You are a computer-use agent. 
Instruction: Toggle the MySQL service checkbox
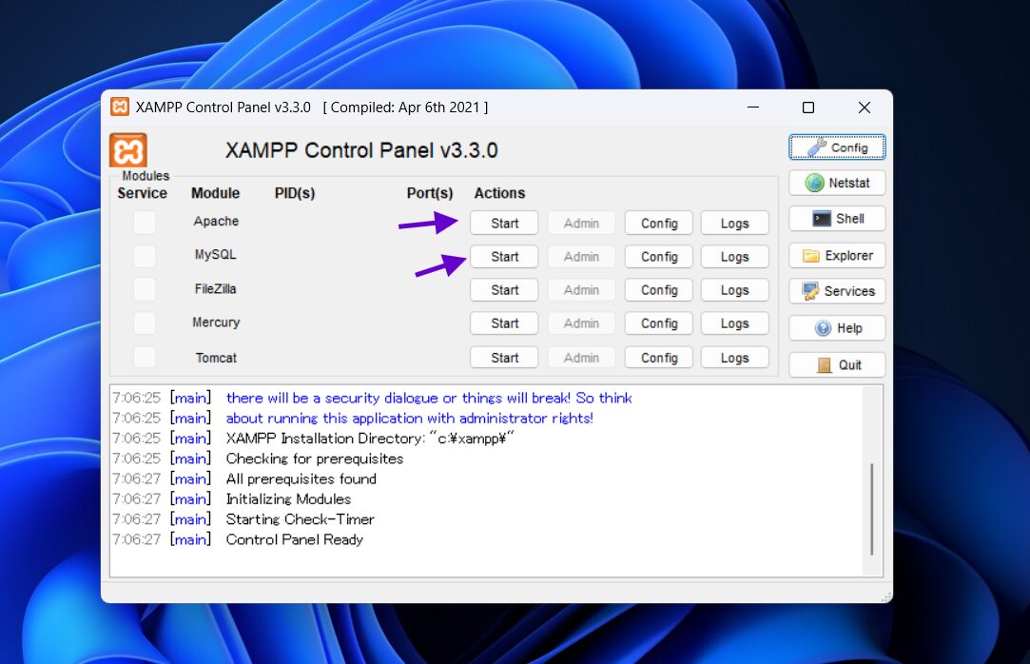point(145,256)
